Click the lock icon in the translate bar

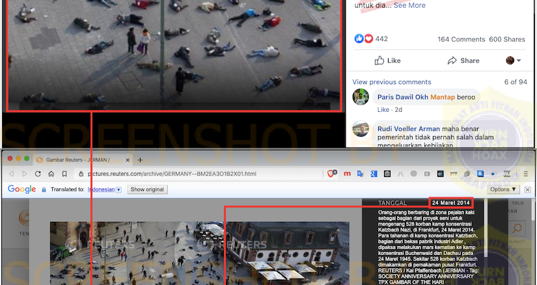(44, 189)
